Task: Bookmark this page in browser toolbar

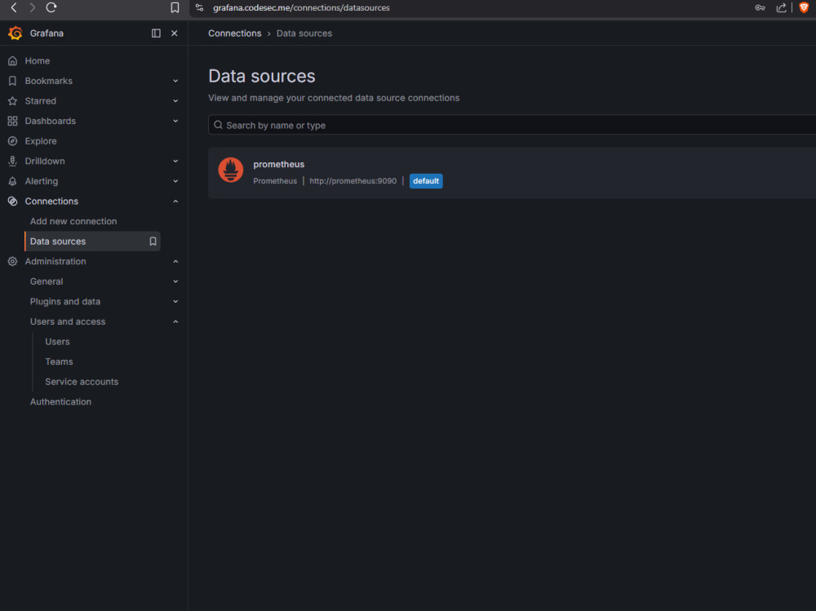Action: point(175,8)
